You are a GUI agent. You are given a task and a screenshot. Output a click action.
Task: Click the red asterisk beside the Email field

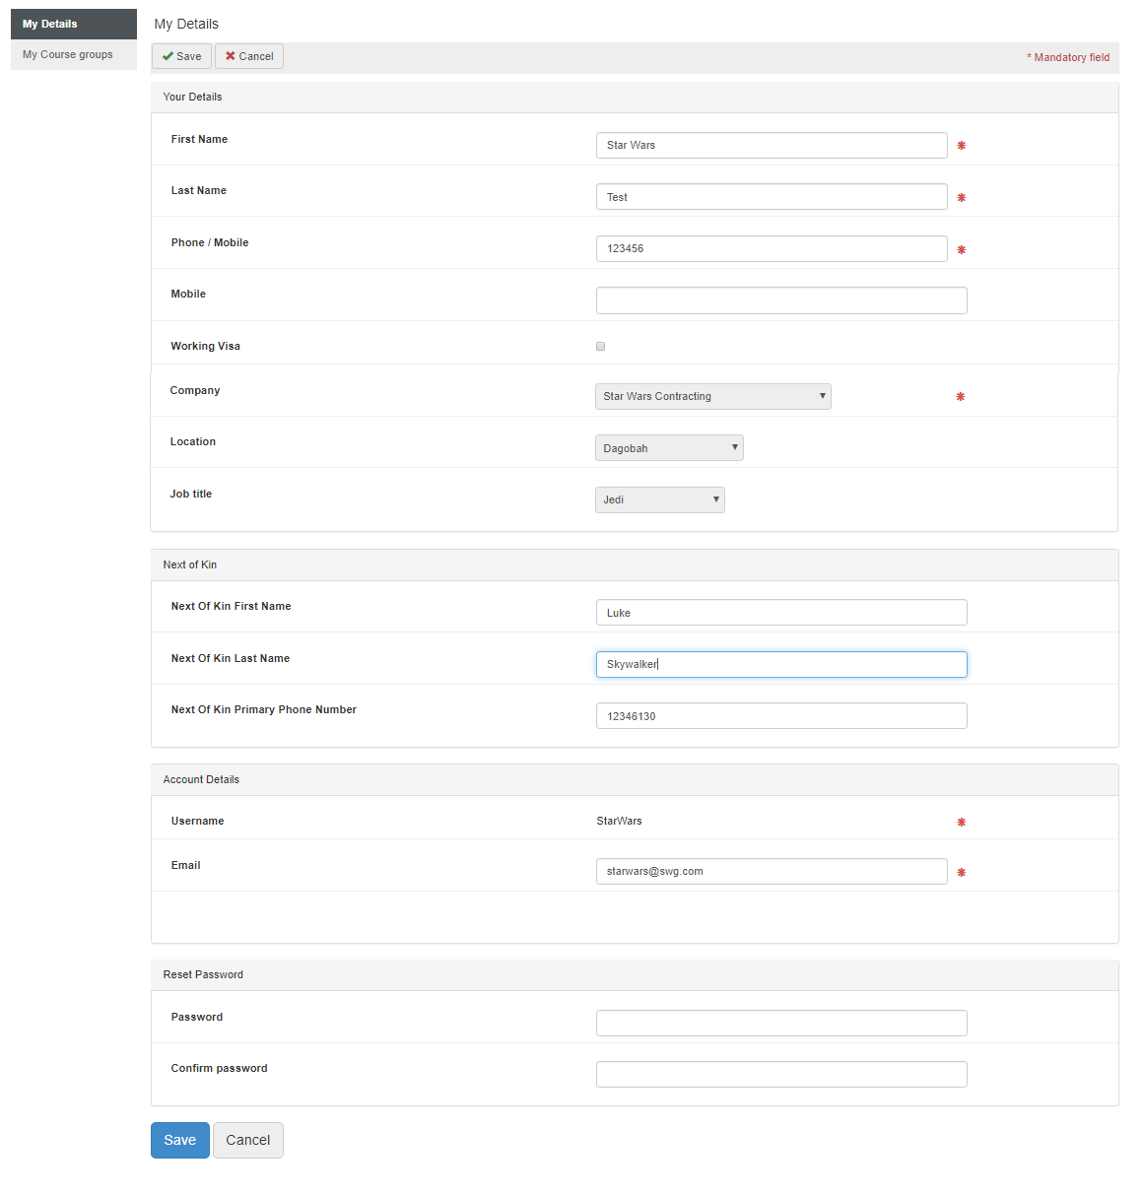click(x=961, y=873)
